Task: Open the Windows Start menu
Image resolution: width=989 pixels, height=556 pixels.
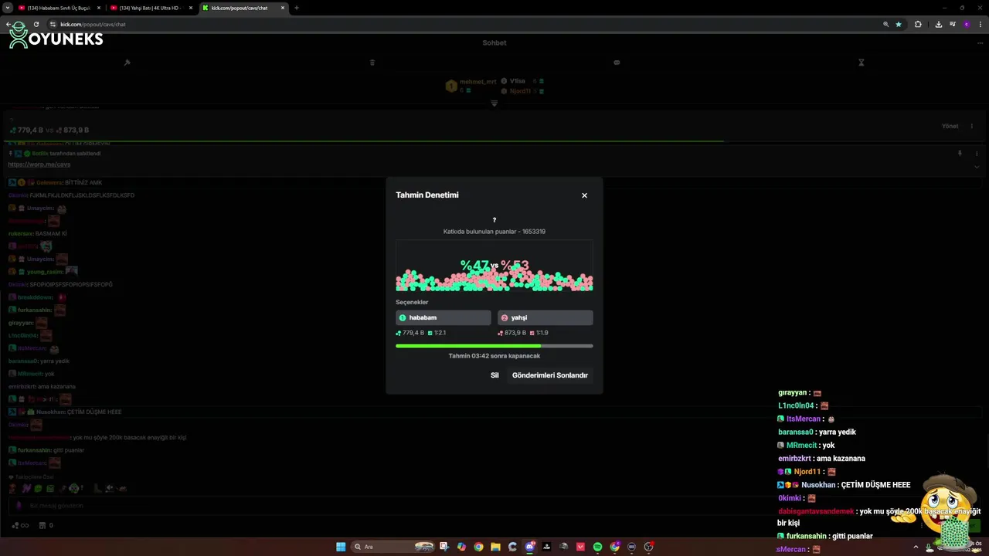Action: coord(341,547)
